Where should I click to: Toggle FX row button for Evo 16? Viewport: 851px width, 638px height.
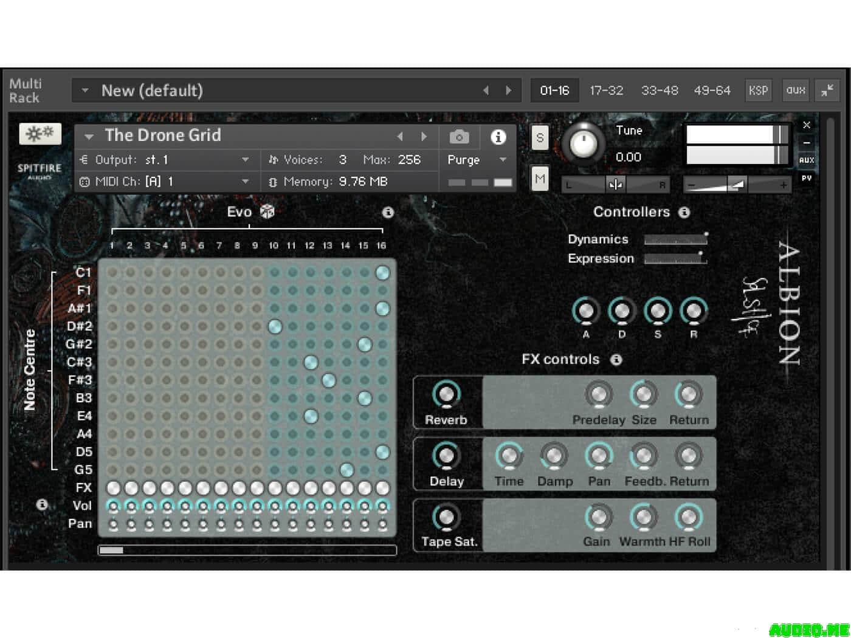coord(382,488)
